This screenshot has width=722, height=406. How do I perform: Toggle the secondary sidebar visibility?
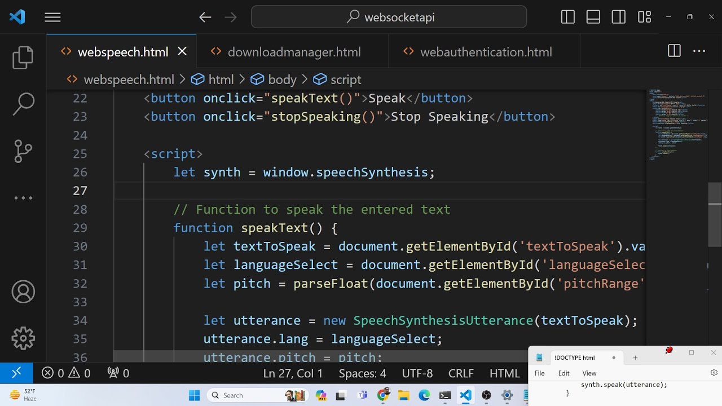coord(619,17)
